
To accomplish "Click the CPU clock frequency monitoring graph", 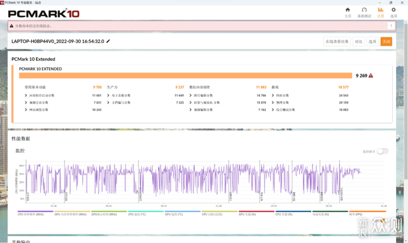I will (206, 182).
